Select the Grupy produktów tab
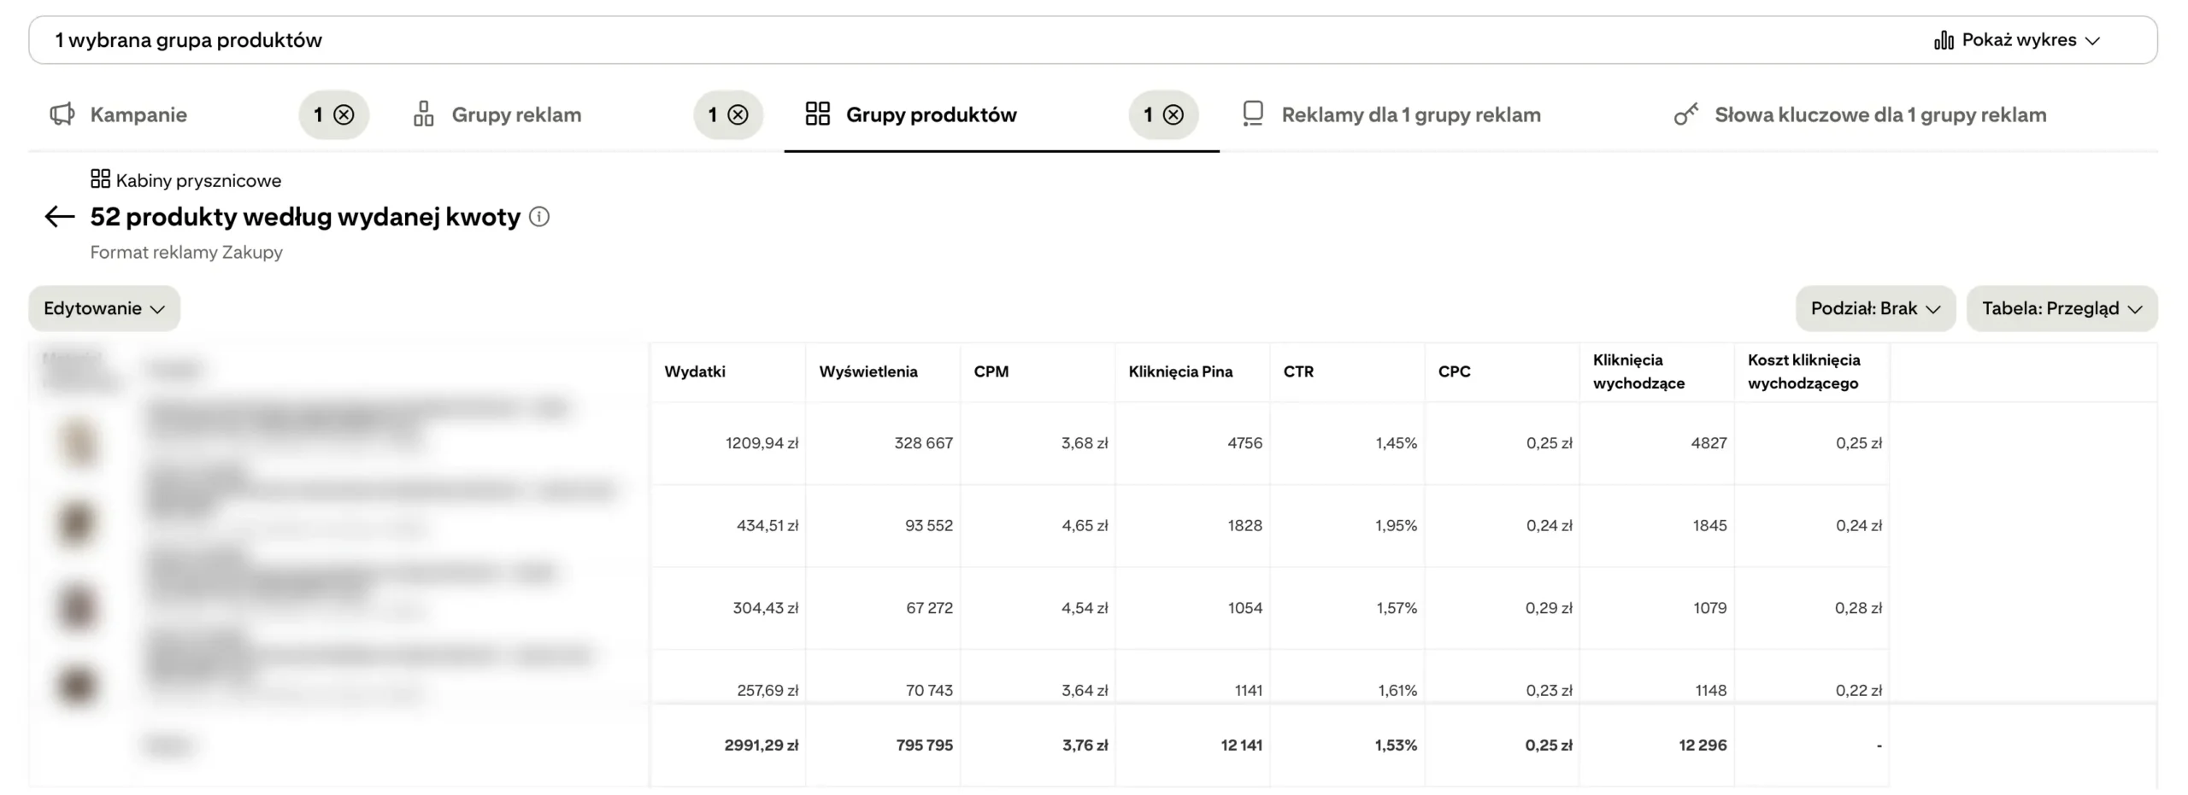Viewport: 2188px width, 795px height. point(932,114)
